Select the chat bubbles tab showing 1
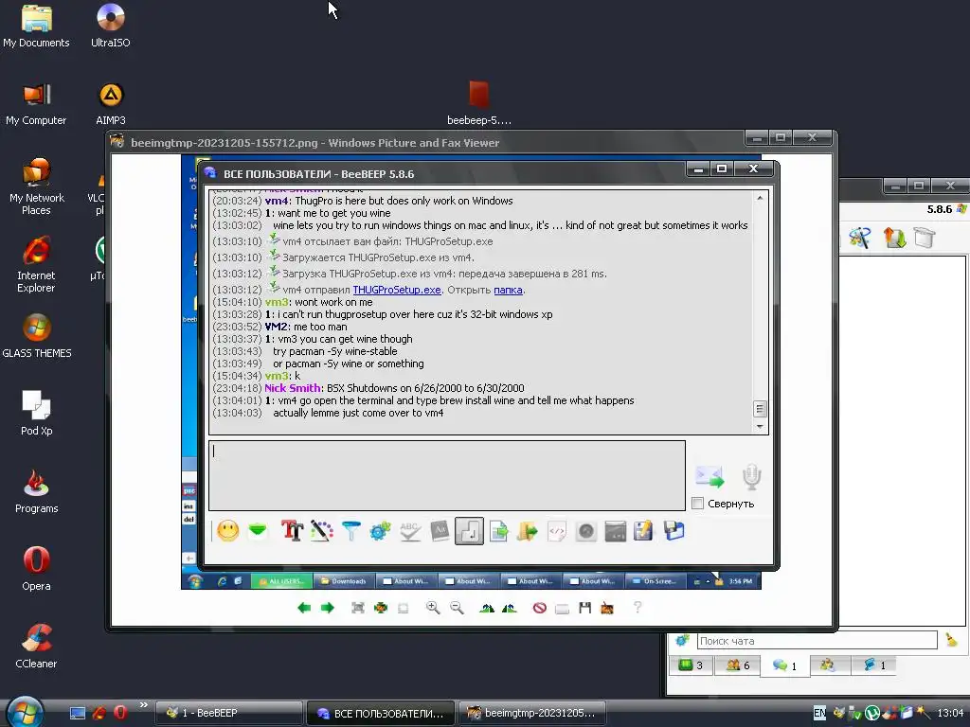The image size is (970, 727). click(784, 665)
